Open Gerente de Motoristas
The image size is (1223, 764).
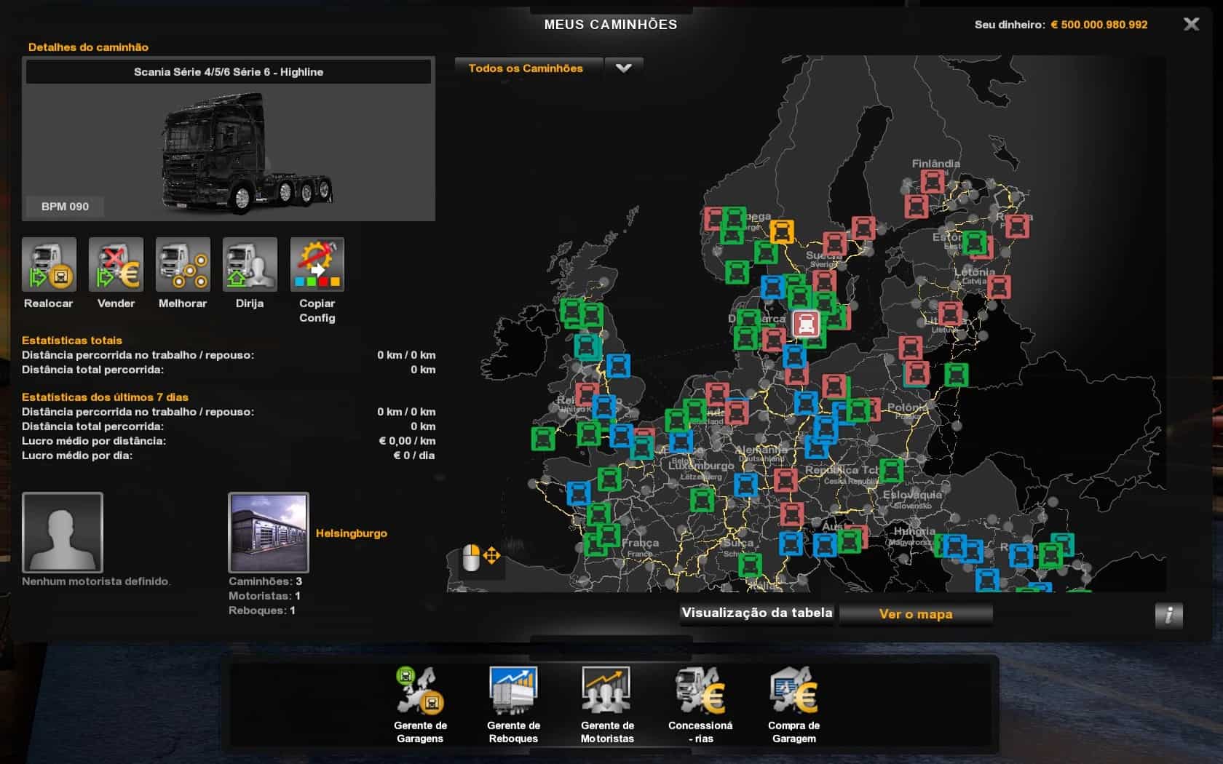(606, 691)
